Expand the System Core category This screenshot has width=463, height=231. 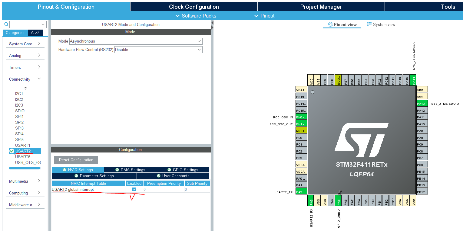click(25, 44)
